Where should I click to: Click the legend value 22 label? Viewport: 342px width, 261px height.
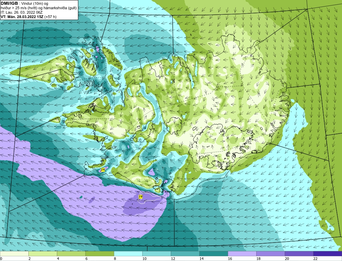pyautogui.click(x=316, y=259)
